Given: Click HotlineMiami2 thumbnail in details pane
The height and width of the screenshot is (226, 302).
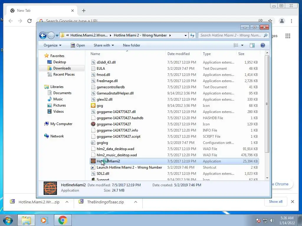Looking at the screenshot, I should coord(50,188).
